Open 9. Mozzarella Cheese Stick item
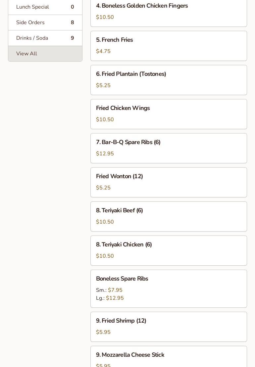 tap(130, 355)
